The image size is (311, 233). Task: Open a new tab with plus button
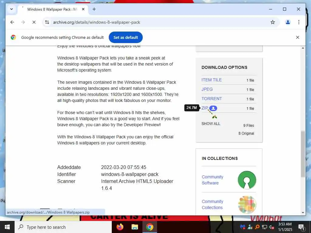pos(94,9)
